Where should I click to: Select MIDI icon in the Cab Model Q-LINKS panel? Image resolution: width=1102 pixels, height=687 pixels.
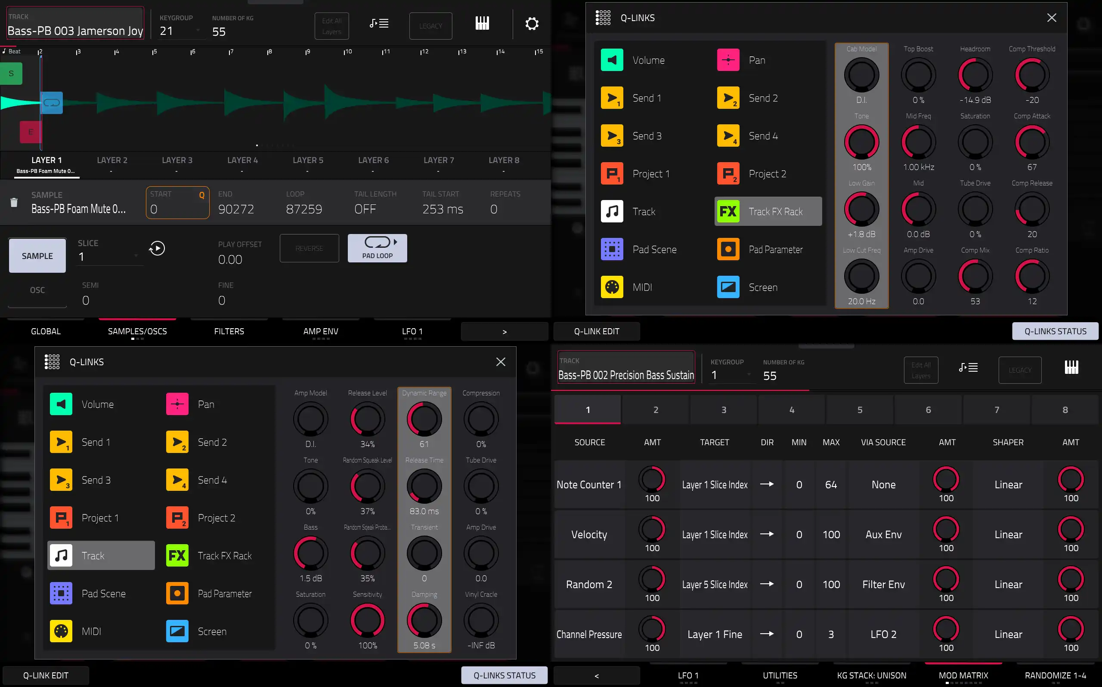[x=612, y=287]
